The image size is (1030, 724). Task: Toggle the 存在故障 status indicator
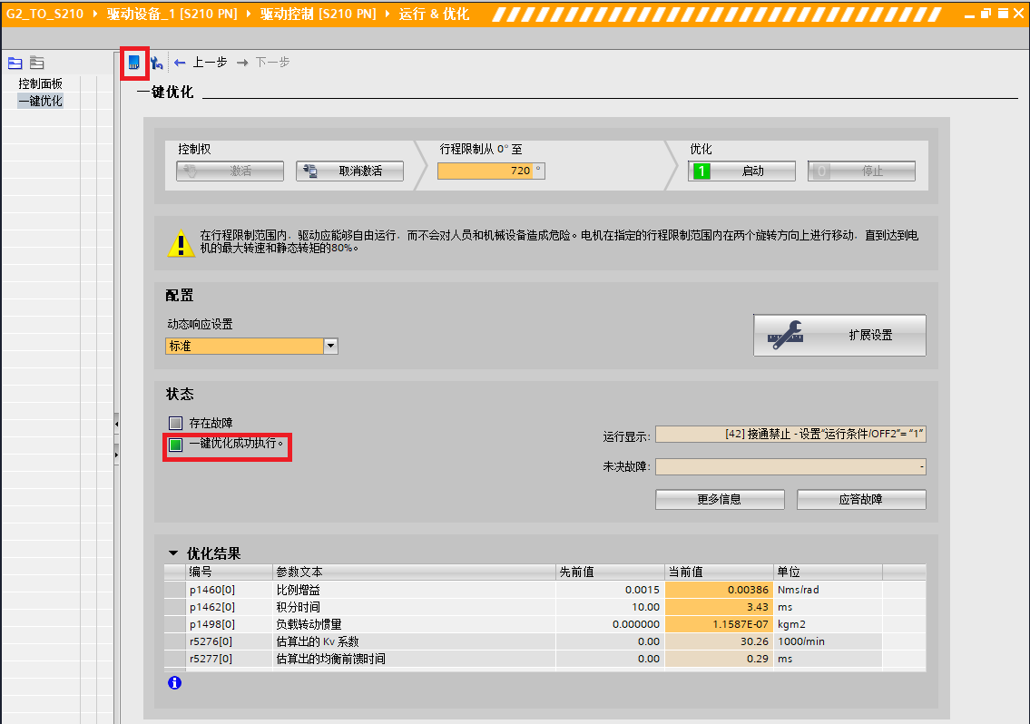[175, 423]
